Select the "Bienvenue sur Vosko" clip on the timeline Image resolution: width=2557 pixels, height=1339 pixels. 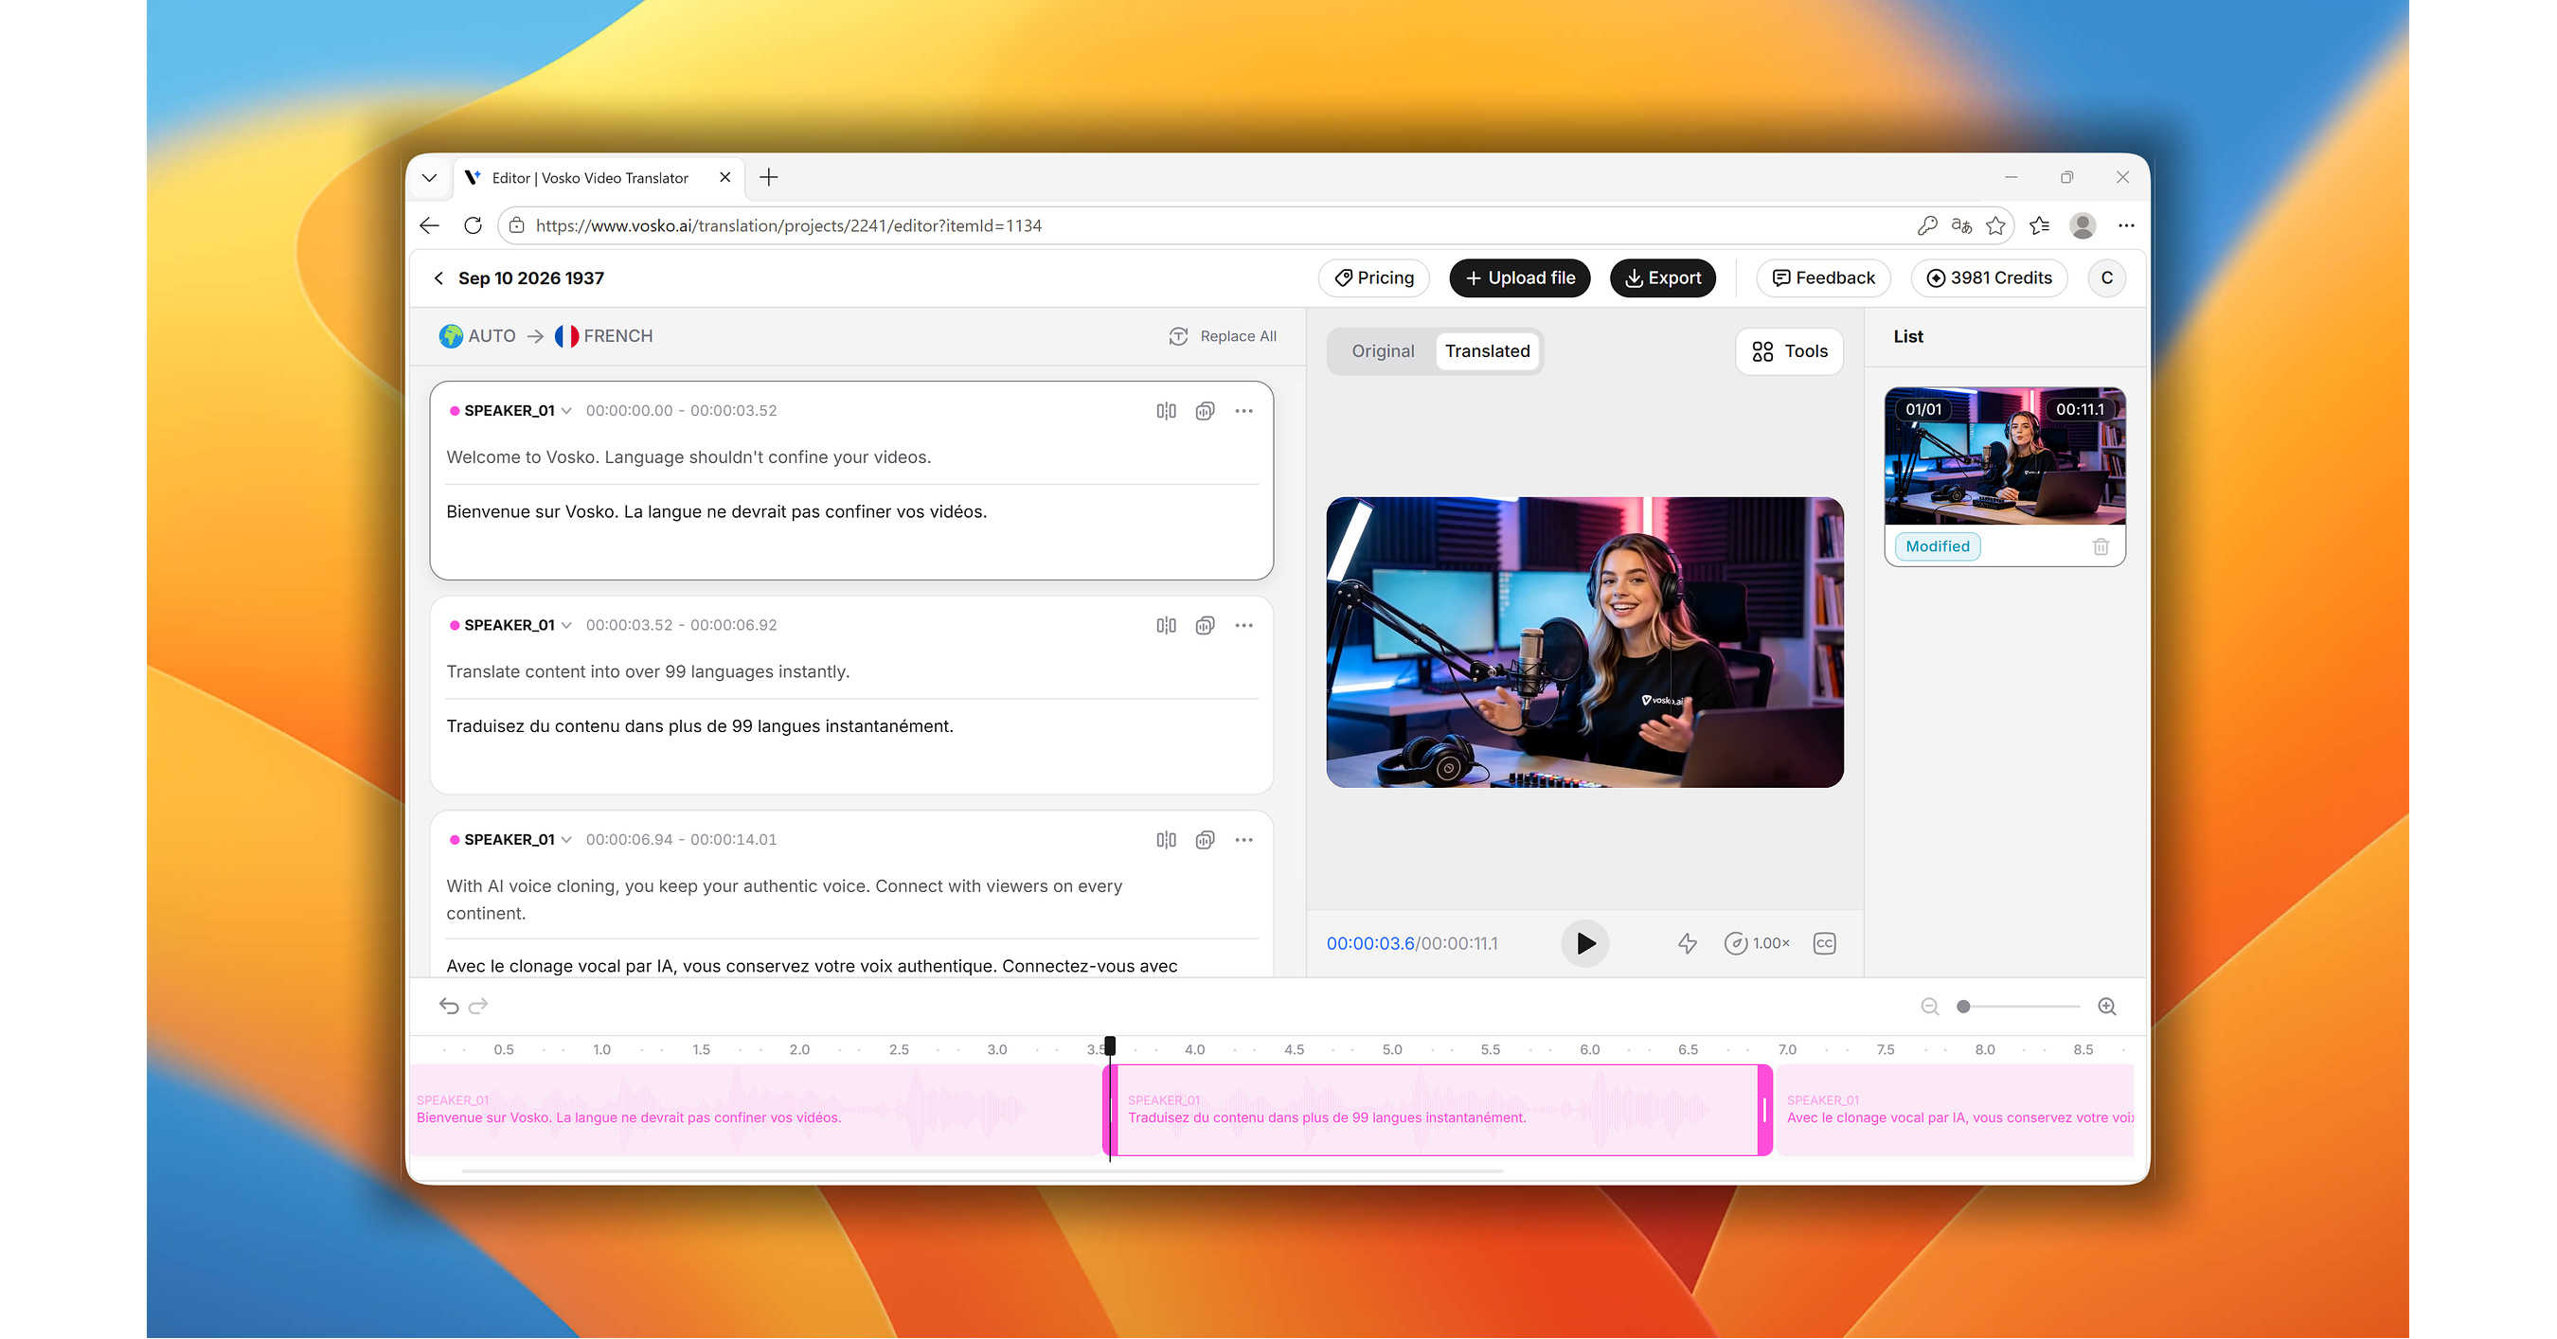[x=757, y=1111]
